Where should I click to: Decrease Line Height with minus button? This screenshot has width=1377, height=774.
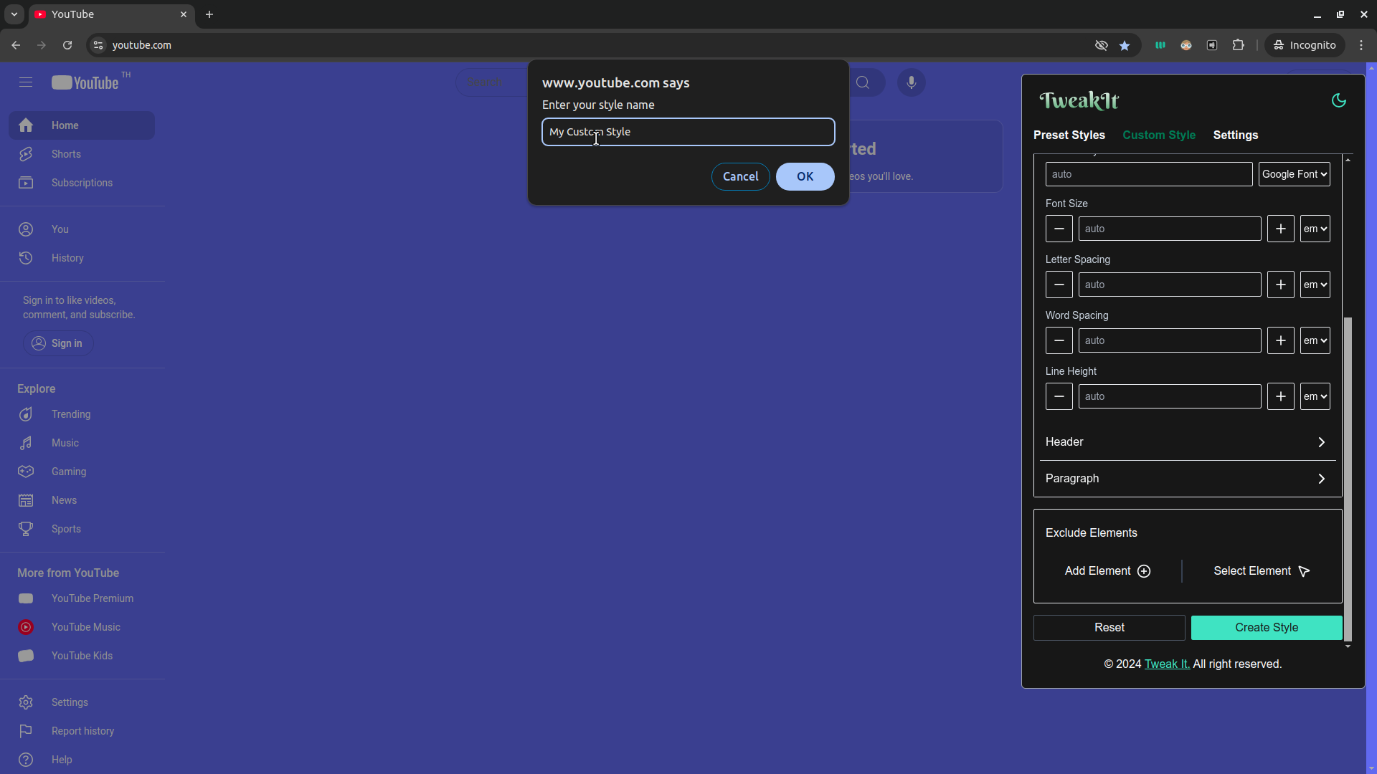pyautogui.click(x=1059, y=396)
